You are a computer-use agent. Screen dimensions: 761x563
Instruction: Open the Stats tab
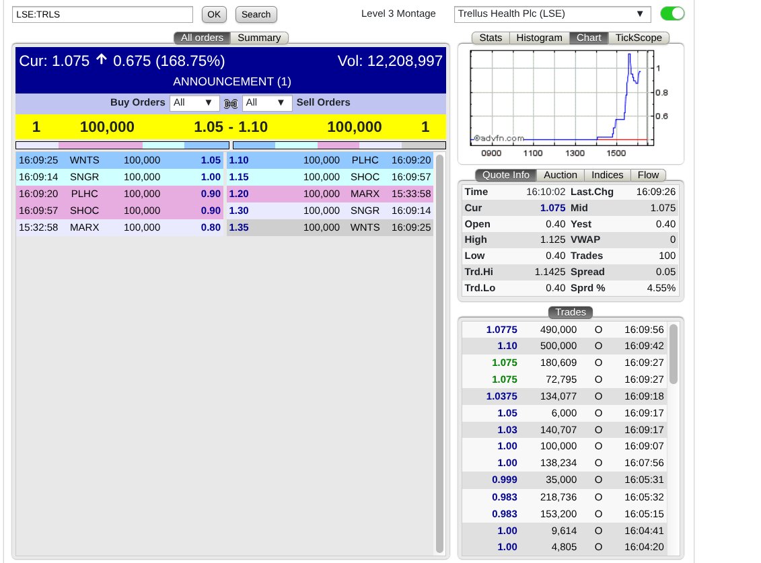[x=491, y=38]
